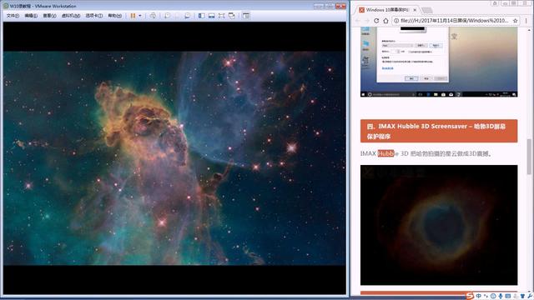Bookmark the page with the star icon
The image size is (534, 300).
coord(516,21)
